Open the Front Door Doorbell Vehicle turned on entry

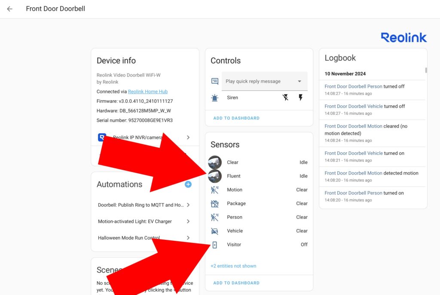(372, 157)
